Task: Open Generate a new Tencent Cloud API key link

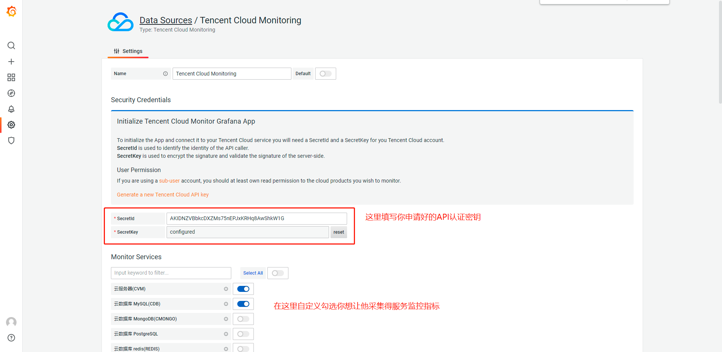Action: pos(162,195)
